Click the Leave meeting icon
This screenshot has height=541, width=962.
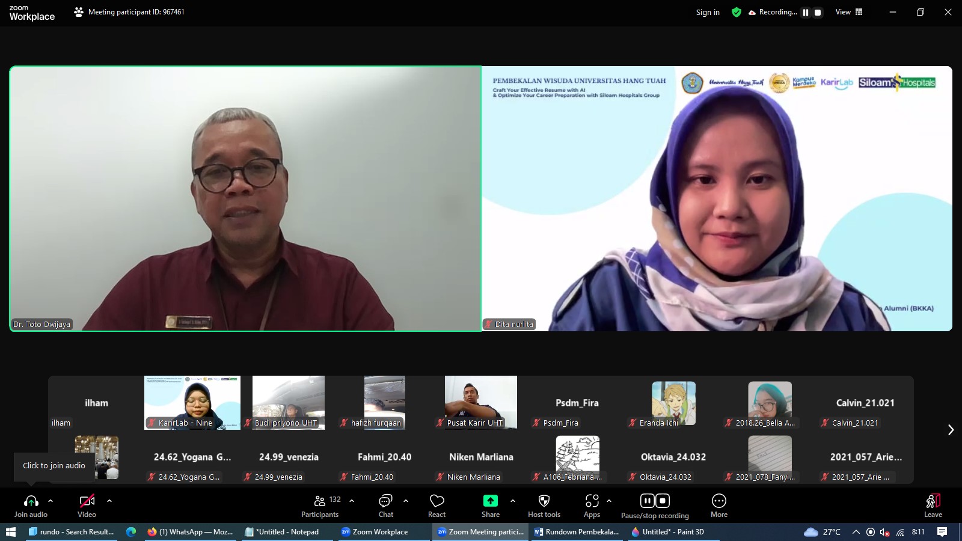[933, 501]
